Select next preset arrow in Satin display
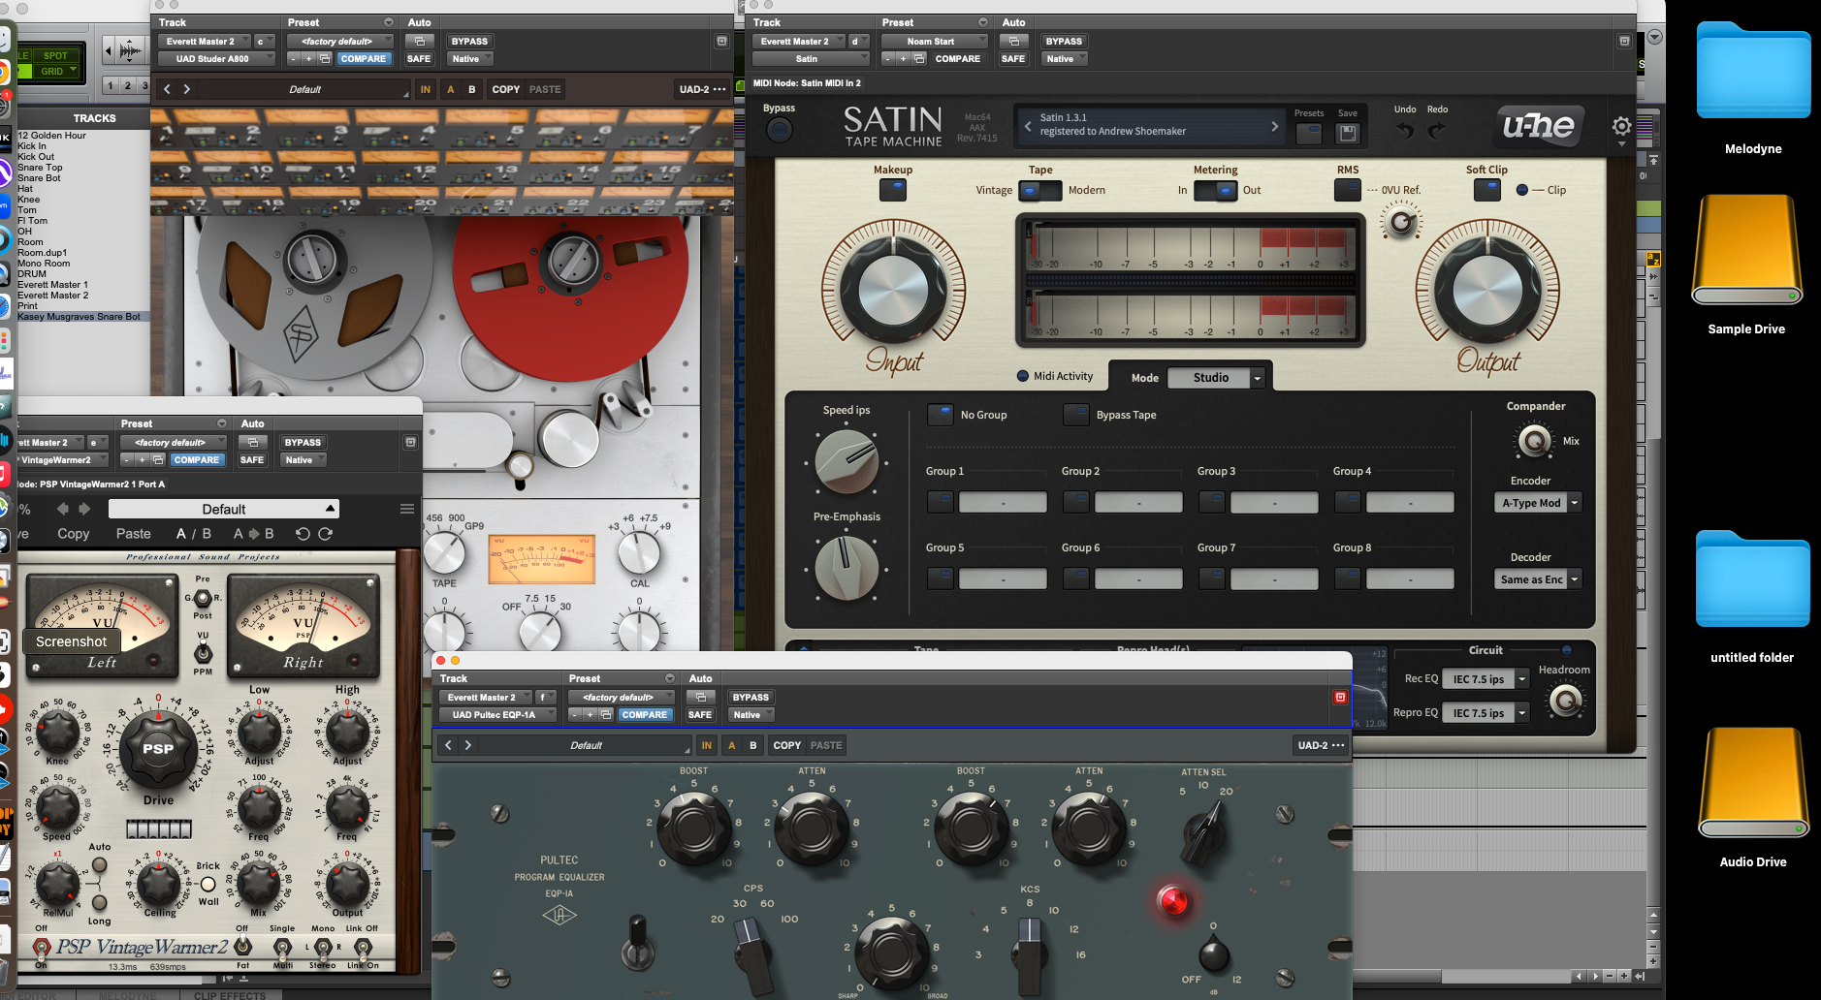The height and width of the screenshot is (1000, 1821). pos(1274,126)
